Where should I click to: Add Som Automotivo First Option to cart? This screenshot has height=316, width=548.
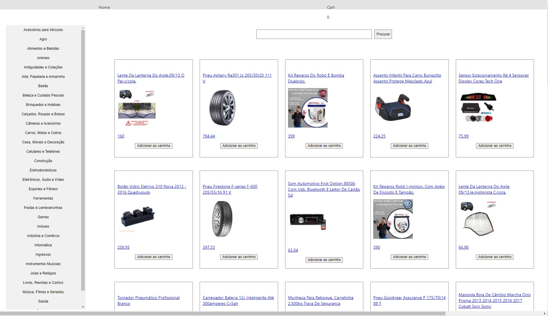click(324, 260)
